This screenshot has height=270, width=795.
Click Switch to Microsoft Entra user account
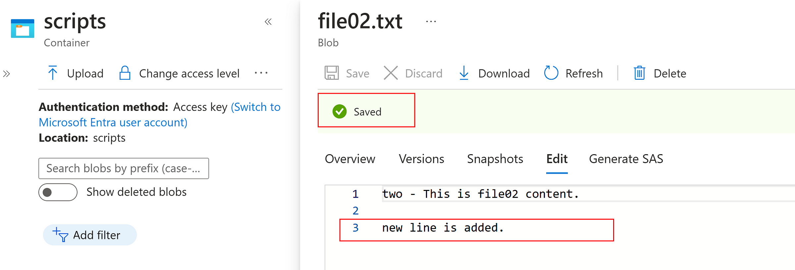coord(160,114)
